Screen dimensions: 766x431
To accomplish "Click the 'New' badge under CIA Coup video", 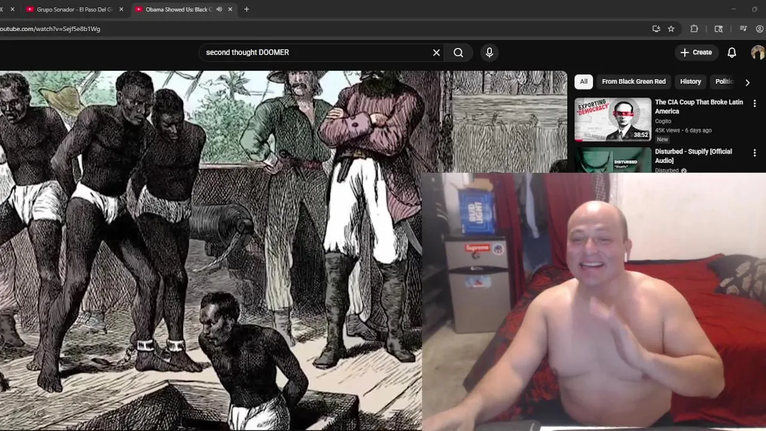I will click(x=662, y=139).
